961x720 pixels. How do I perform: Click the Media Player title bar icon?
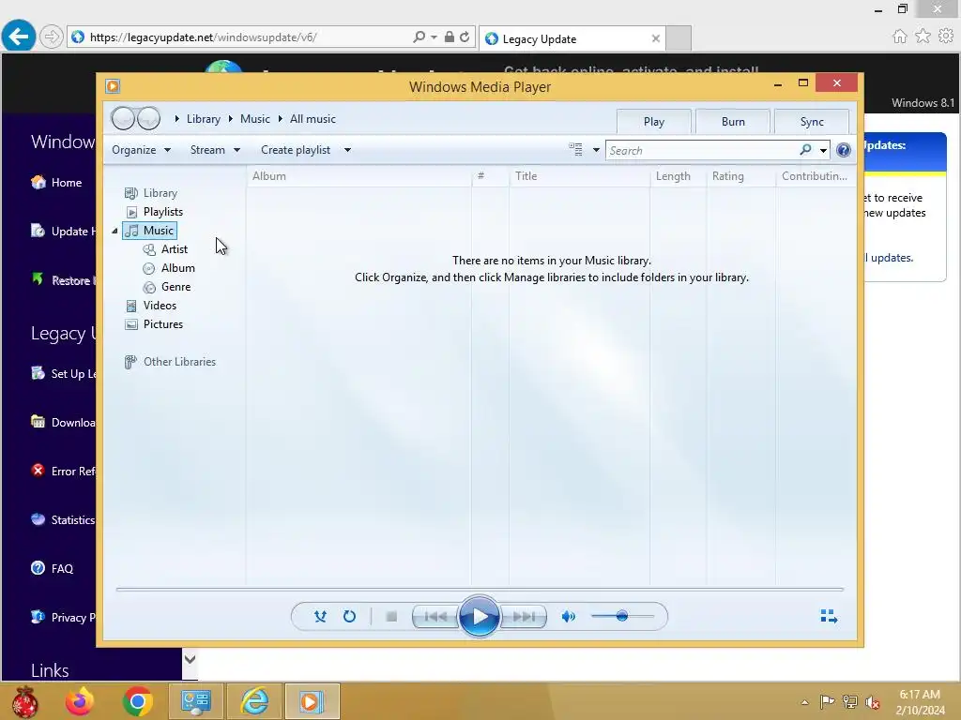point(113,86)
